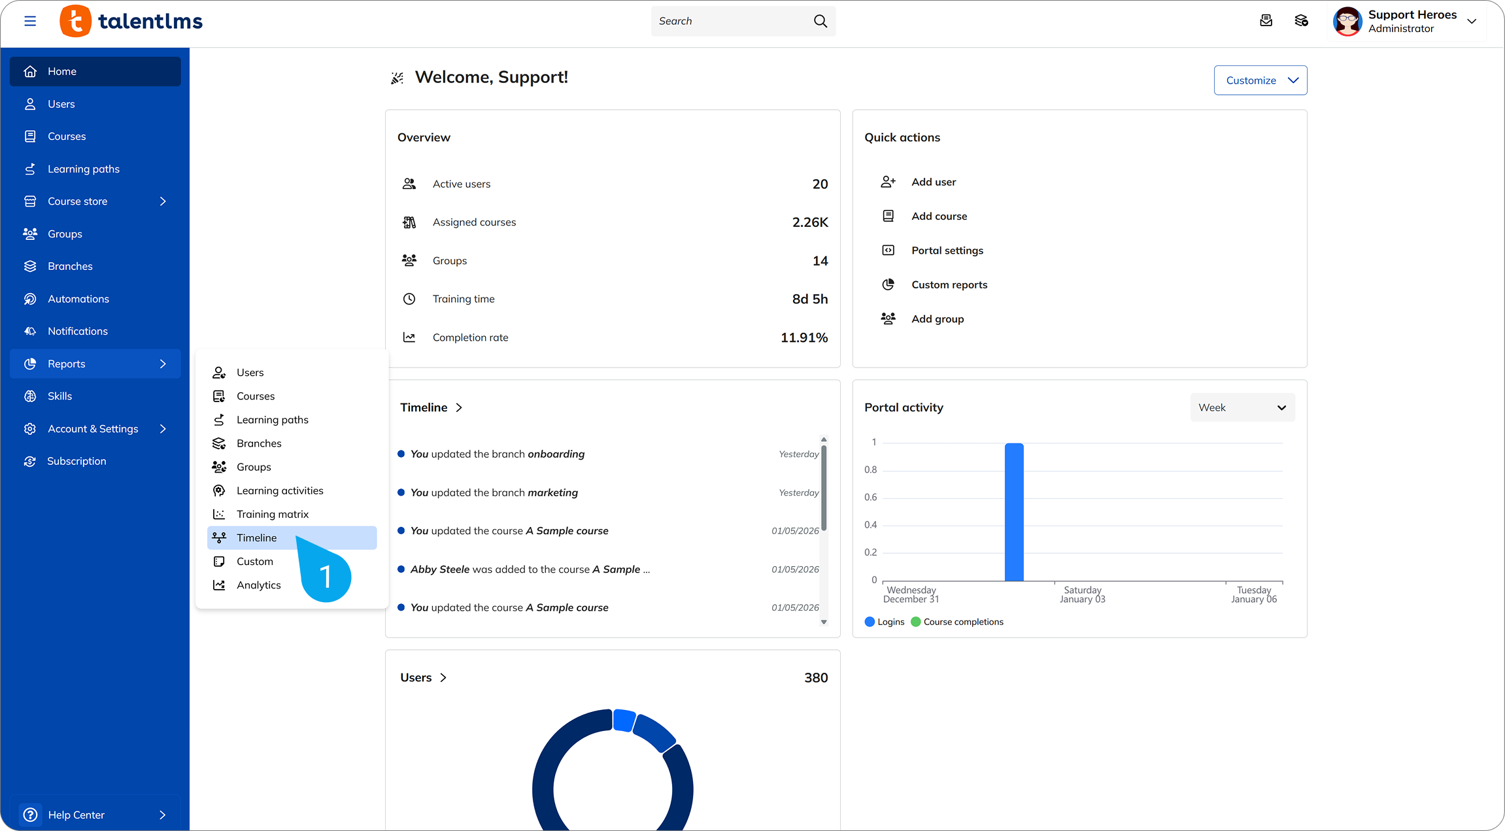Screen dimensions: 1505x831
Task: Open the Automations section
Action: point(78,299)
